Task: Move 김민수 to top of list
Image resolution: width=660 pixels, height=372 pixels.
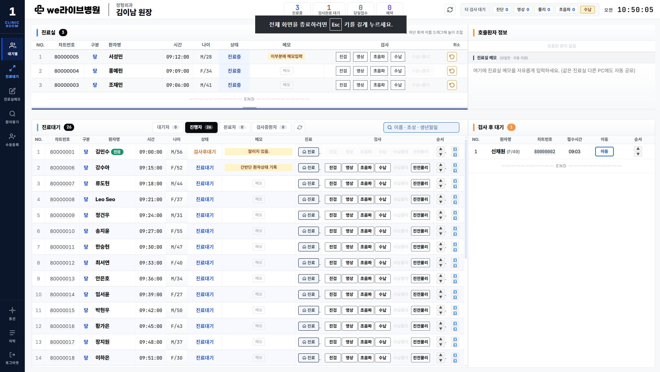Action: pos(455,149)
